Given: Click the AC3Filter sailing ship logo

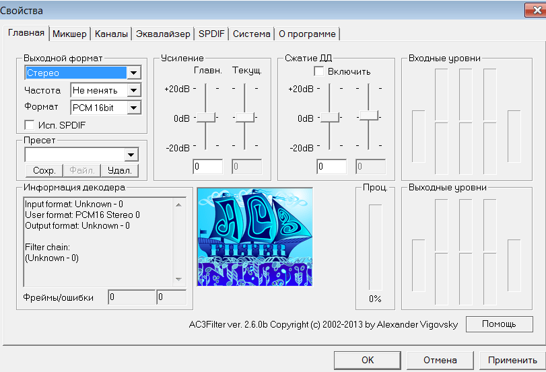Looking at the screenshot, I should 255,237.
